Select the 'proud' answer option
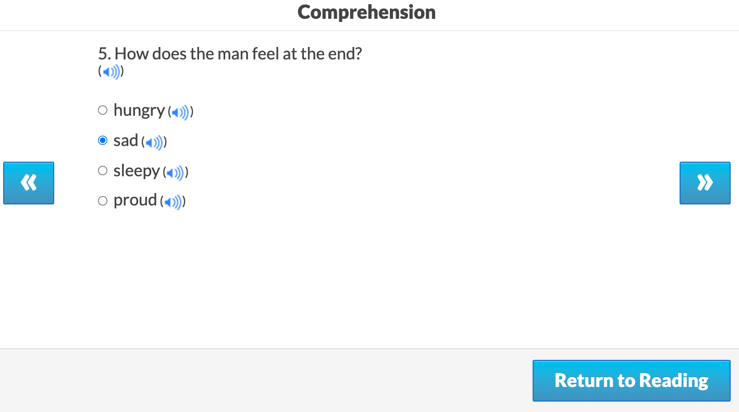Image resolution: width=739 pixels, height=412 pixels. tap(103, 200)
